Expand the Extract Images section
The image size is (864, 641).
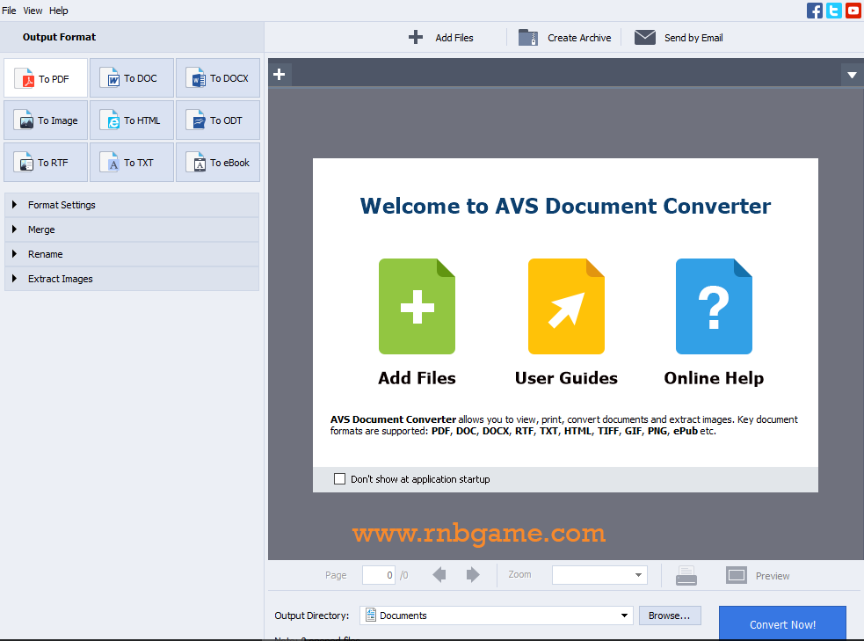click(x=132, y=279)
